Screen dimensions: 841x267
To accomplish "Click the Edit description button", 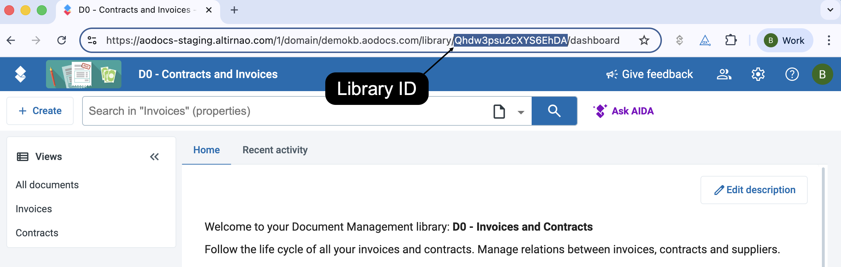I will (754, 190).
